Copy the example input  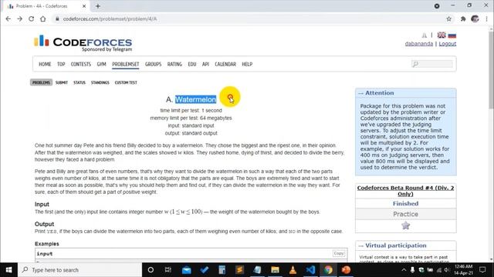pyautogui.click(x=339, y=253)
